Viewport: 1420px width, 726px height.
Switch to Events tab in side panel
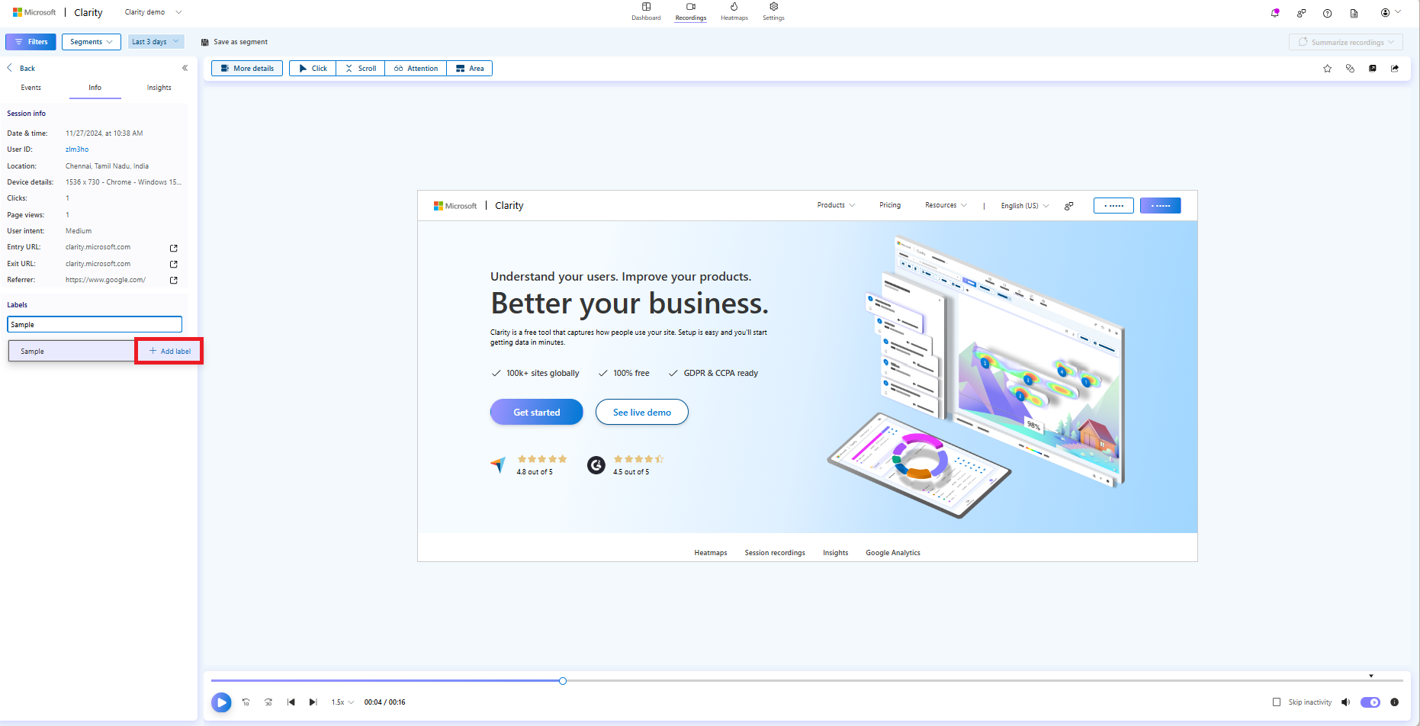(x=31, y=88)
